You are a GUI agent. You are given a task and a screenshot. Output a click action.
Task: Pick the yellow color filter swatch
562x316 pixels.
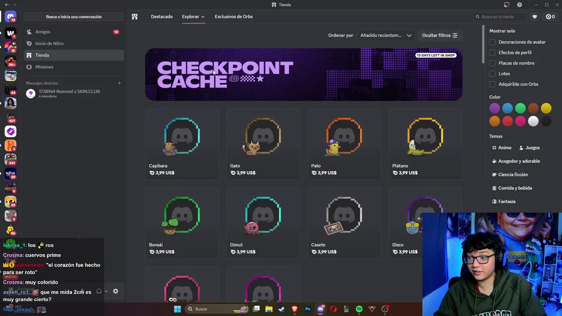tap(546, 108)
